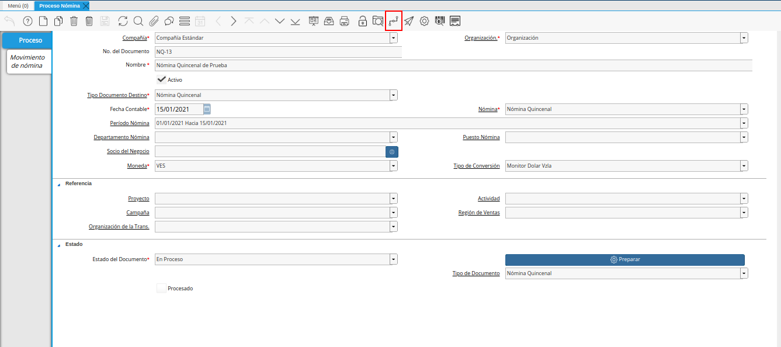Screen dimensions: 781x347
Task: Open the Active Workflows icon
Action: (394, 22)
